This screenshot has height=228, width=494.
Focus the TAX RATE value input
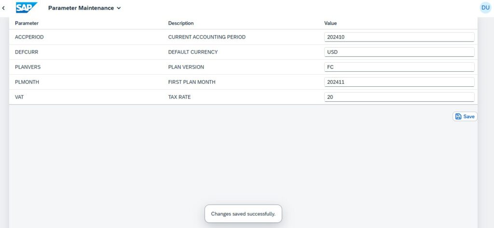point(399,97)
